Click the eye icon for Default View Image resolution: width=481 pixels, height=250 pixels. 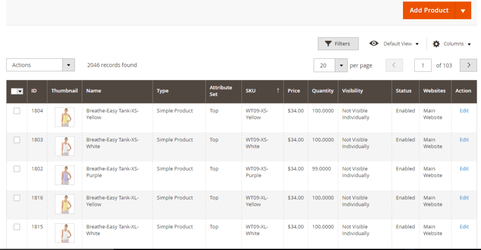coord(374,44)
